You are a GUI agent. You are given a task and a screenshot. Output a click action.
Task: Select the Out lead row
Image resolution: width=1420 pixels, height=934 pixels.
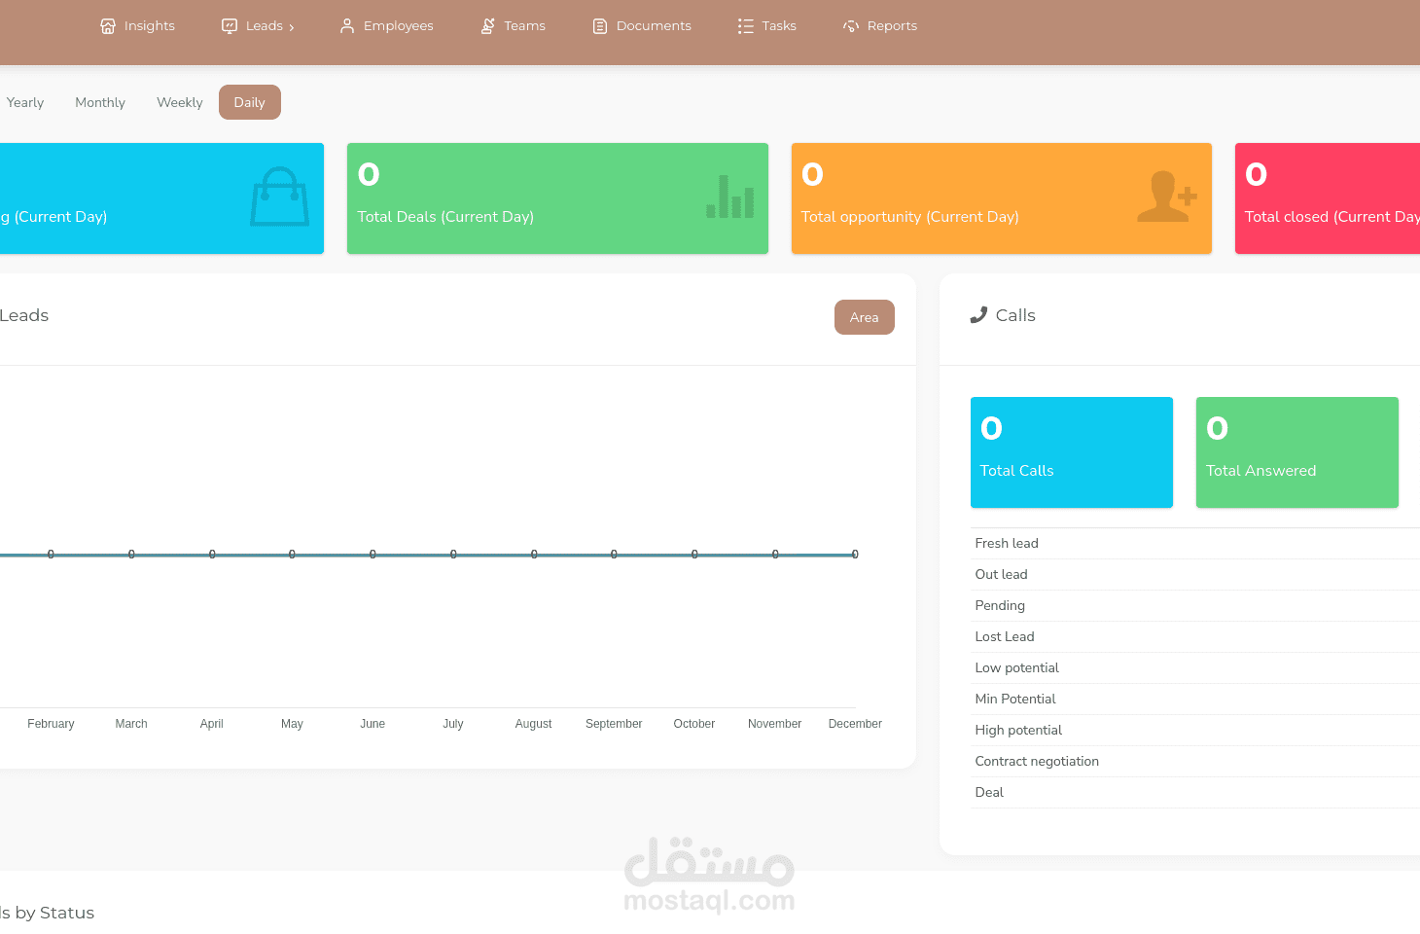(x=1195, y=575)
